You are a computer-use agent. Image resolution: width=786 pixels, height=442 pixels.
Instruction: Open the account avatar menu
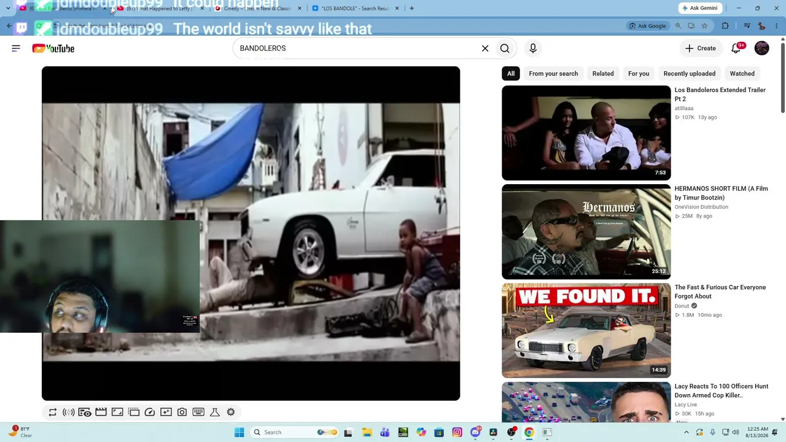[x=761, y=48]
